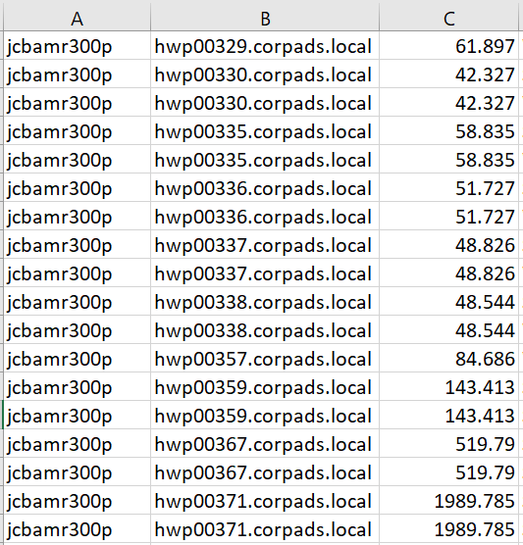Select the second hwp00335.corpads.local cell
The width and height of the screenshot is (523, 545).
click(x=265, y=159)
